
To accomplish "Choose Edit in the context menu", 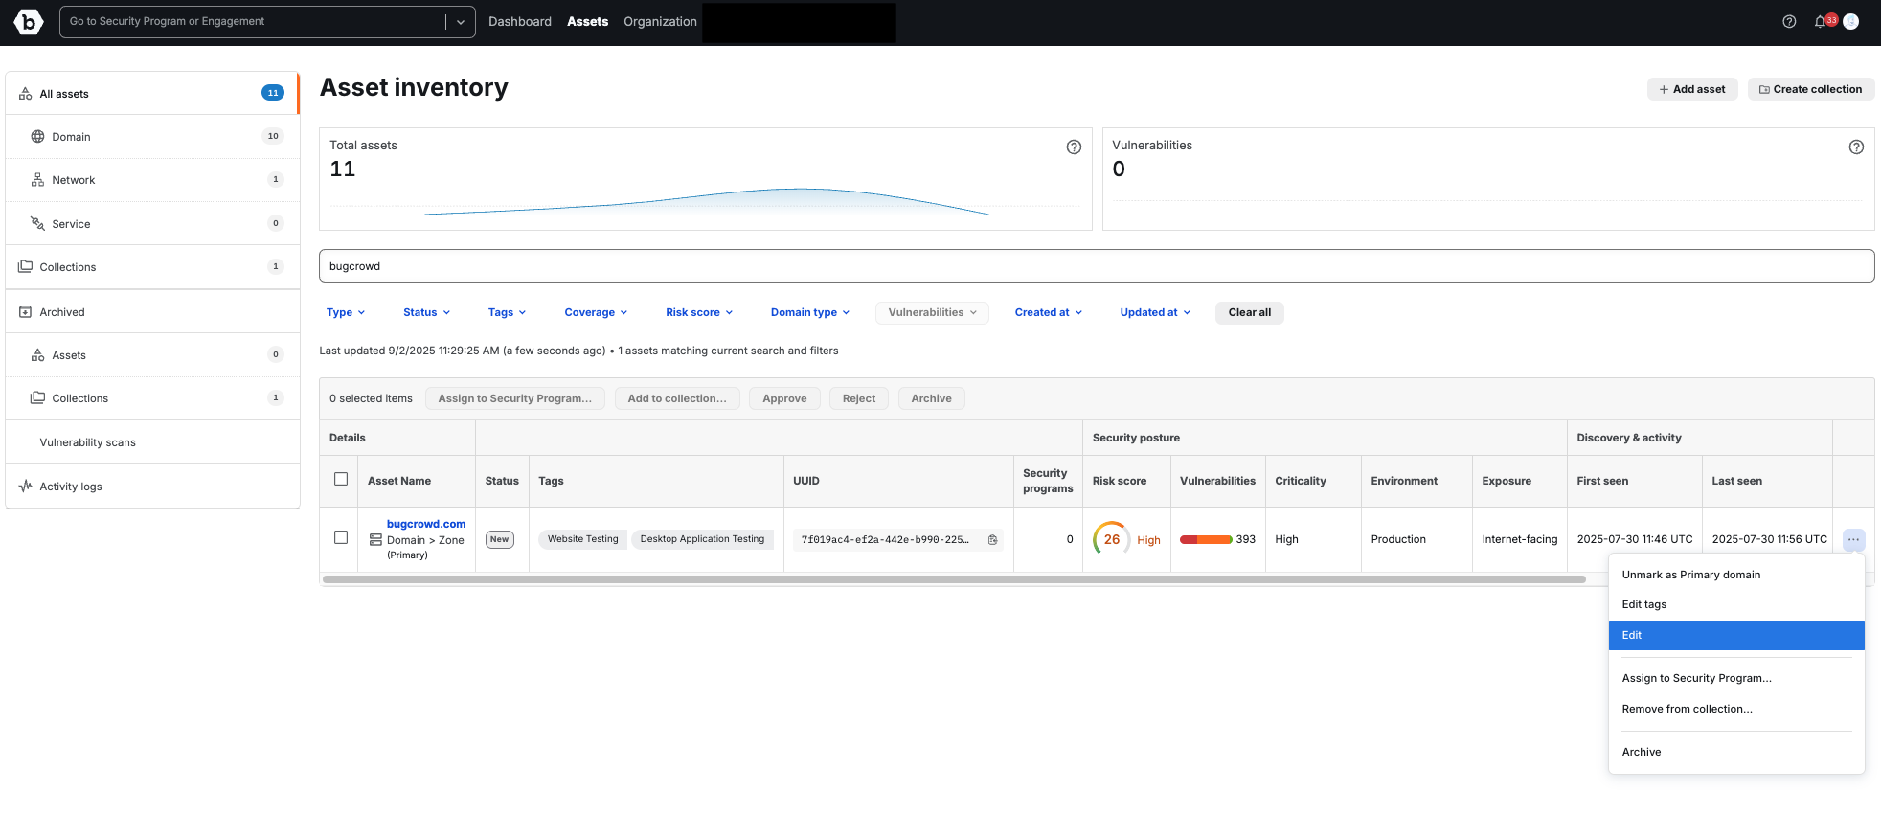I will (x=1736, y=635).
